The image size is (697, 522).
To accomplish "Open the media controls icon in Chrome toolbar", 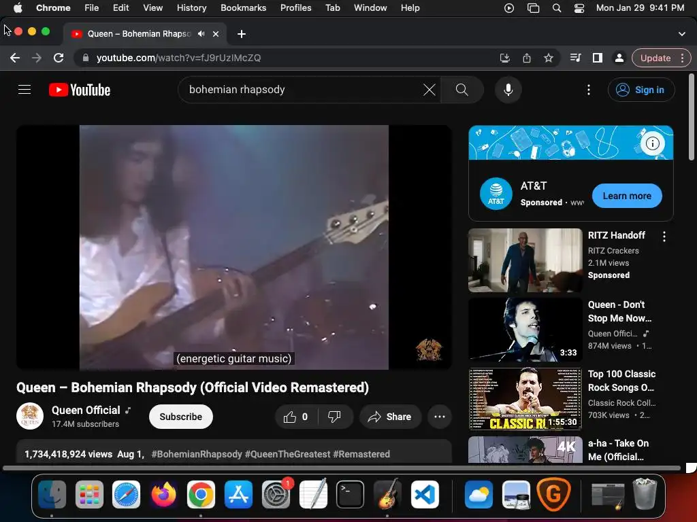I will [575, 58].
